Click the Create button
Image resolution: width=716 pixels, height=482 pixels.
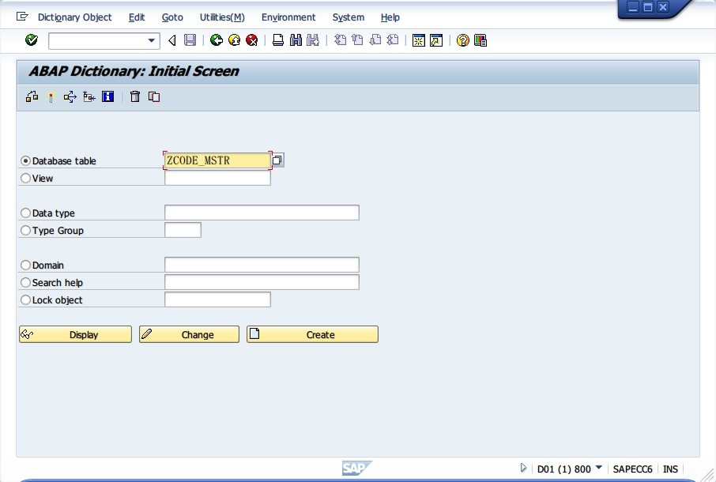pyautogui.click(x=312, y=334)
